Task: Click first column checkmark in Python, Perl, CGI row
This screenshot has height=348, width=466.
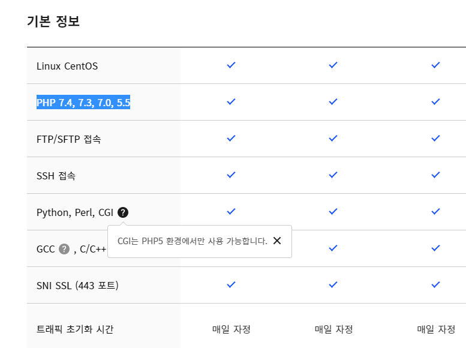Action: 231,211
